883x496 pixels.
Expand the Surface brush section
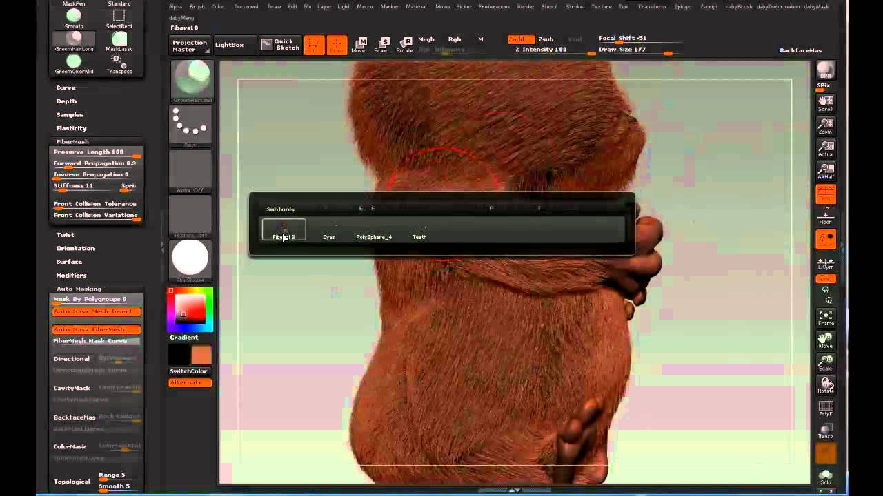pos(69,262)
